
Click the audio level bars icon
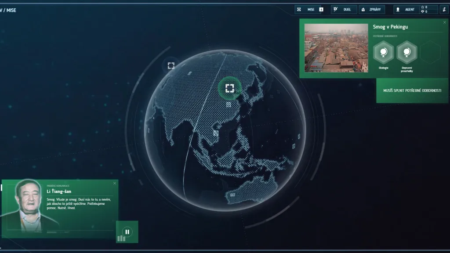tap(121, 238)
